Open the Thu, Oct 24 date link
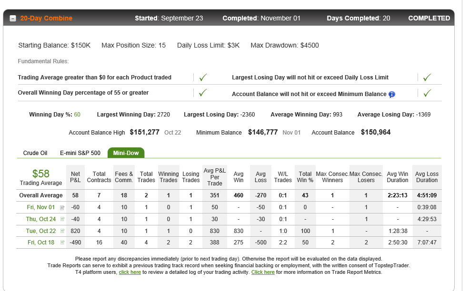Viewport: 469px width, 291px height. coord(40,219)
